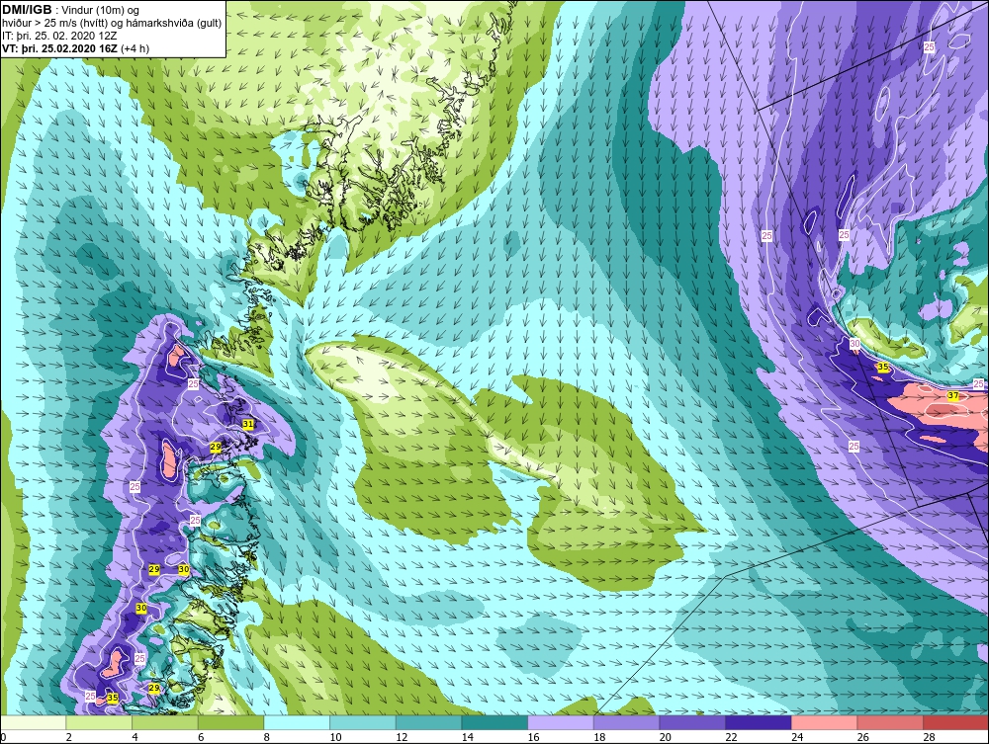Screen dimensions: 989x744
Task: Click the legend scale value '28'
Action: click(x=929, y=737)
